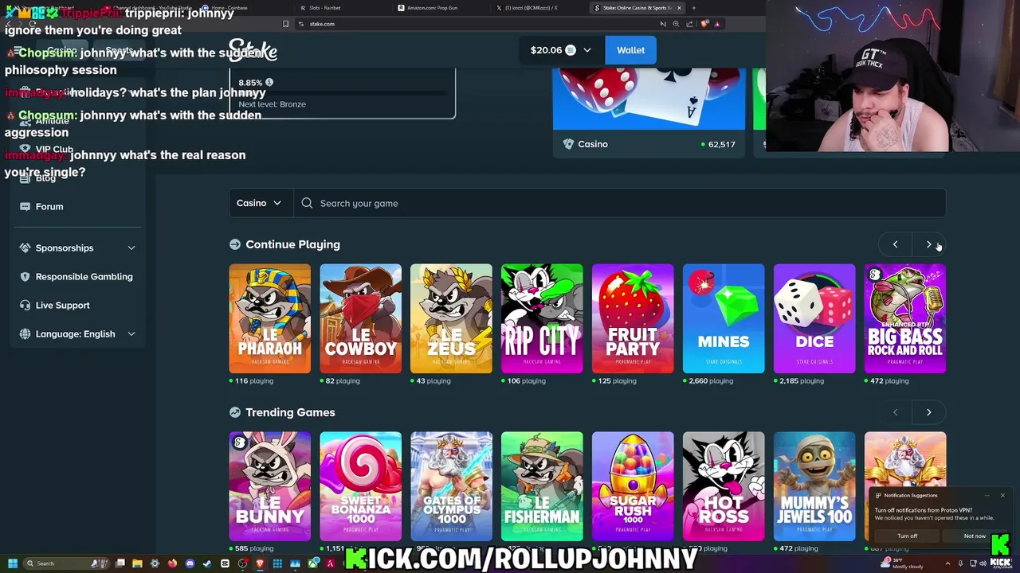Open Sweet Bonanza 1000 trending game
Viewport: 1020px width, 573px height.
360,486
